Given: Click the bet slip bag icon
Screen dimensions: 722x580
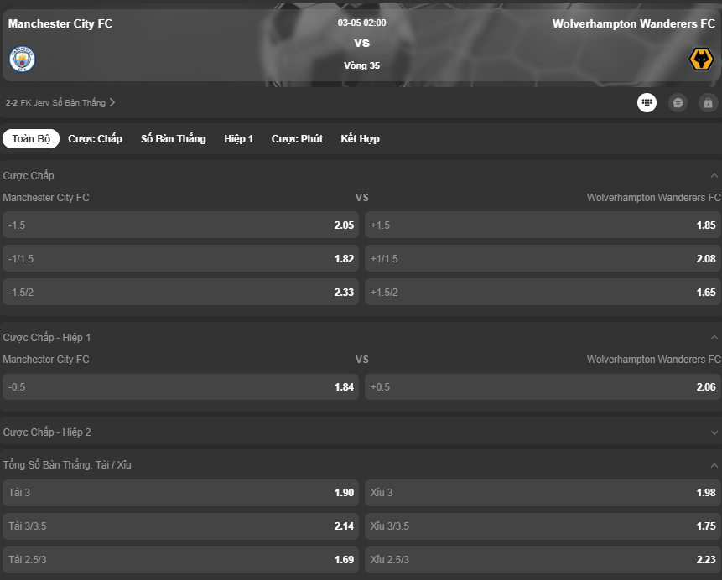Looking at the screenshot, I should coord(709,102).
